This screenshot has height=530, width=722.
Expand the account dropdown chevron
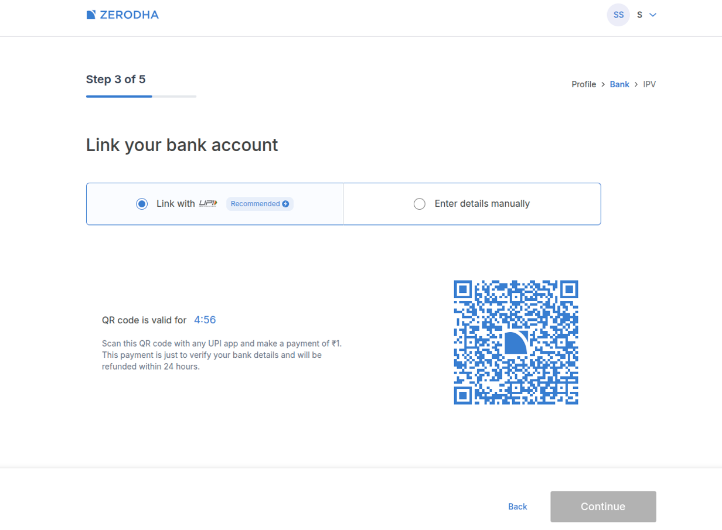(653, 15)
